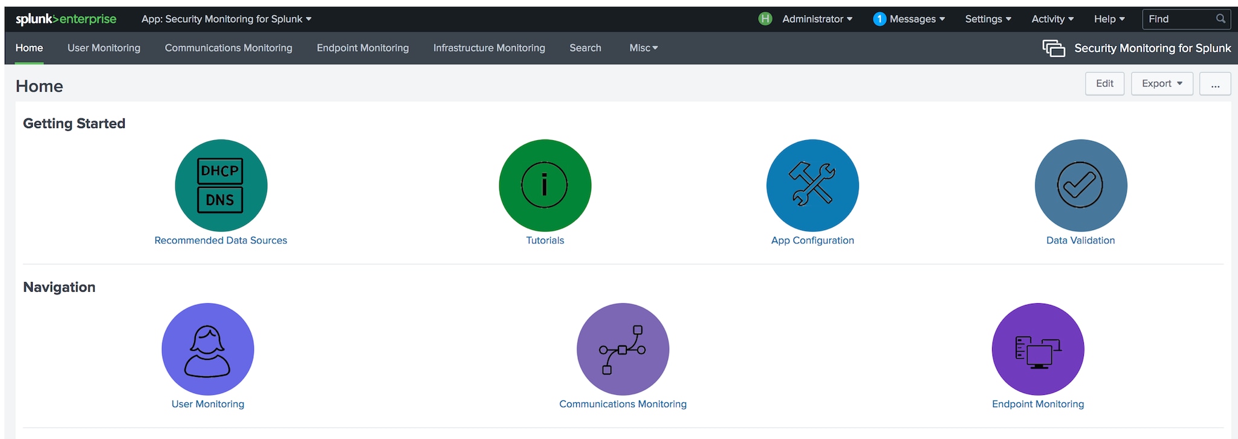Screen dimensions: 1238x439
Task: Open the Endpoint Monitoring computers icon
Action: (1038, 349)
